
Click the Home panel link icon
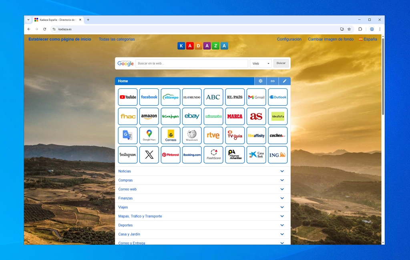coord(272,81)
